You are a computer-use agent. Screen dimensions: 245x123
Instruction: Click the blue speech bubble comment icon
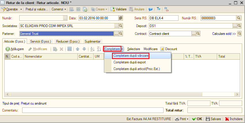click(151, 9)
